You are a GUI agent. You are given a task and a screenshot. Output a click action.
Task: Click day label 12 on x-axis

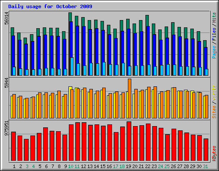click(83, 166)
